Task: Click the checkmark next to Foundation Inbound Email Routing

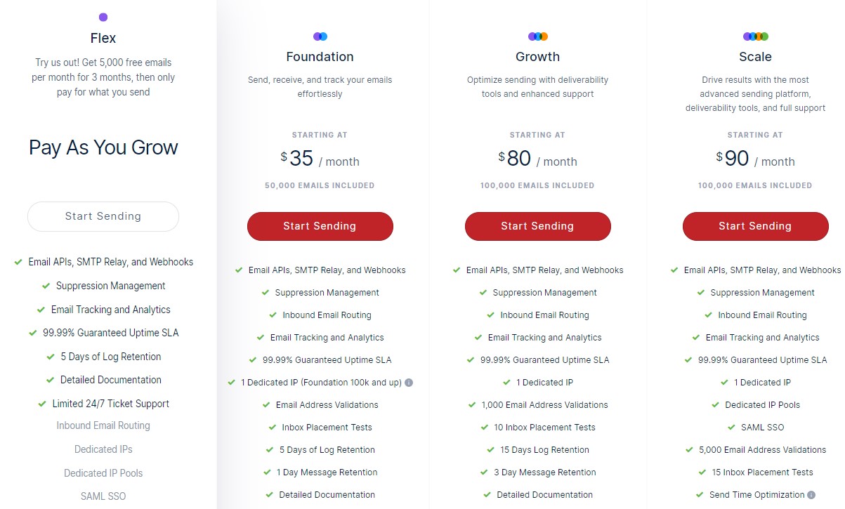Action: (x=274, y=315)
